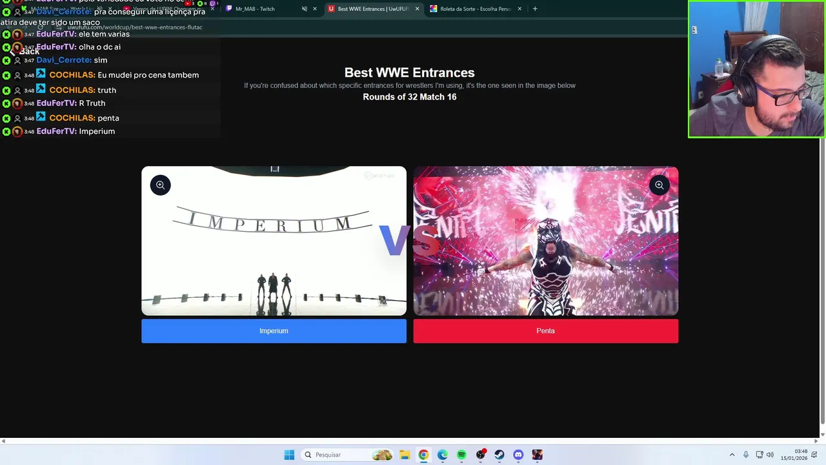
Task: Click the Rounds of 32 Match 16 text
Action: pyautogui.click(x=409, y=97)
